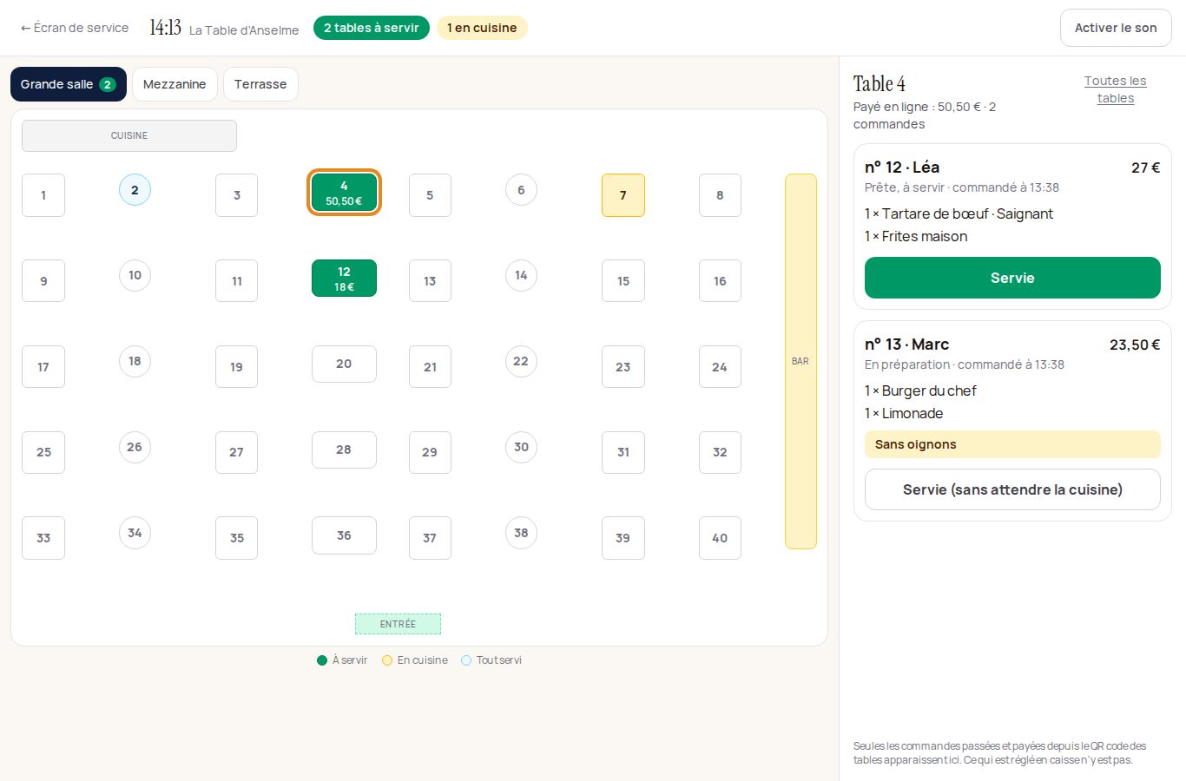Select table 21

pos(430,367)
